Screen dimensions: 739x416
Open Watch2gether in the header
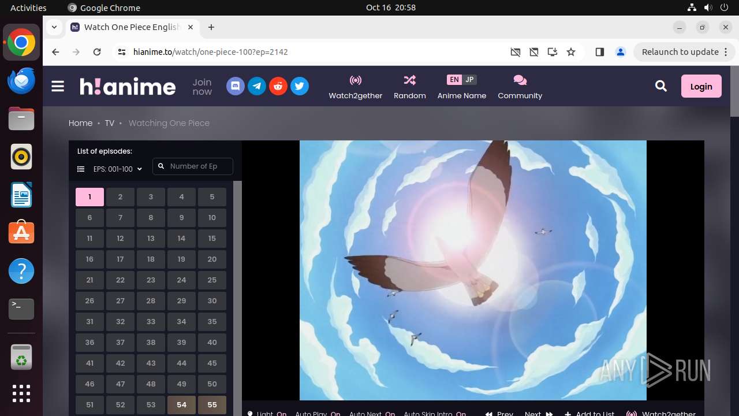(356, 87)
